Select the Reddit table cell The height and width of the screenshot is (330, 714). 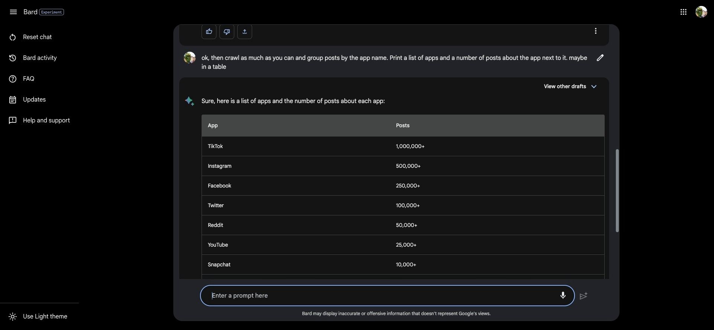pyautogui.click(x=215, y=225)
